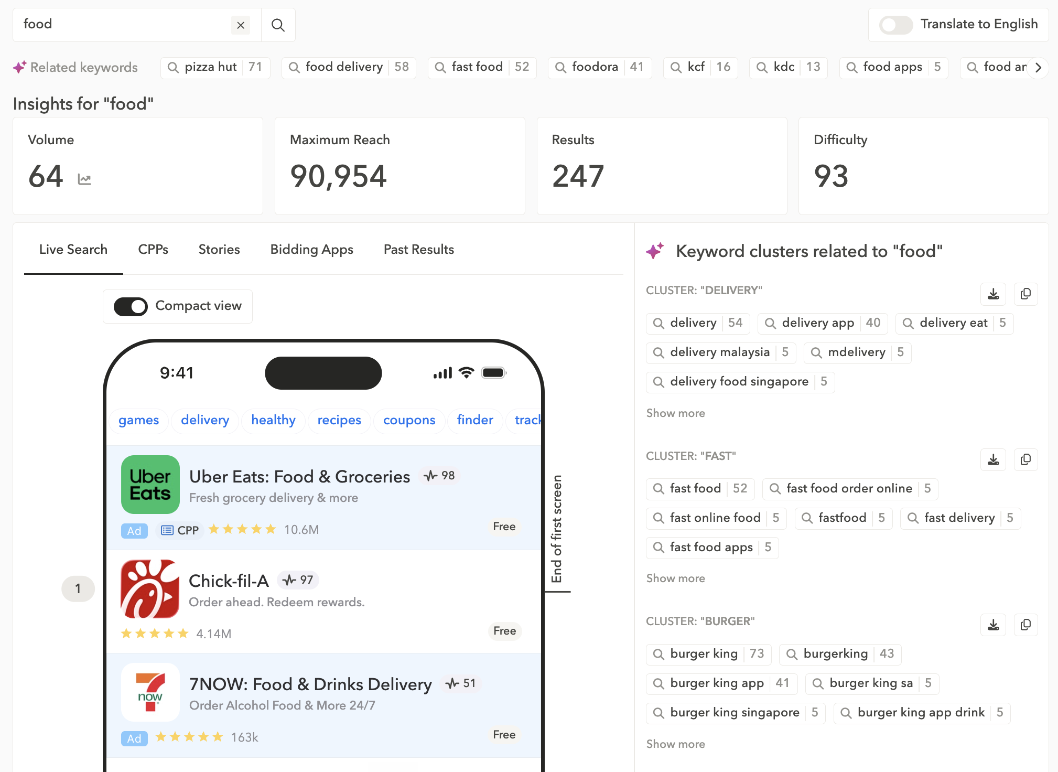This screenshot has height=772, width=1058.
Task: Click the burger king keyword chip
Action: coord(708,654)
